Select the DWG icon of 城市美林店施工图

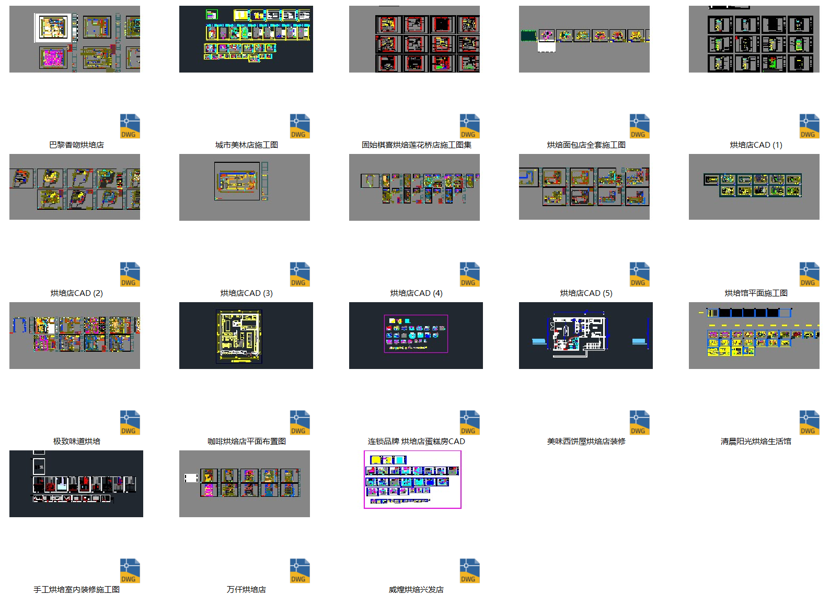coord(299,126)
